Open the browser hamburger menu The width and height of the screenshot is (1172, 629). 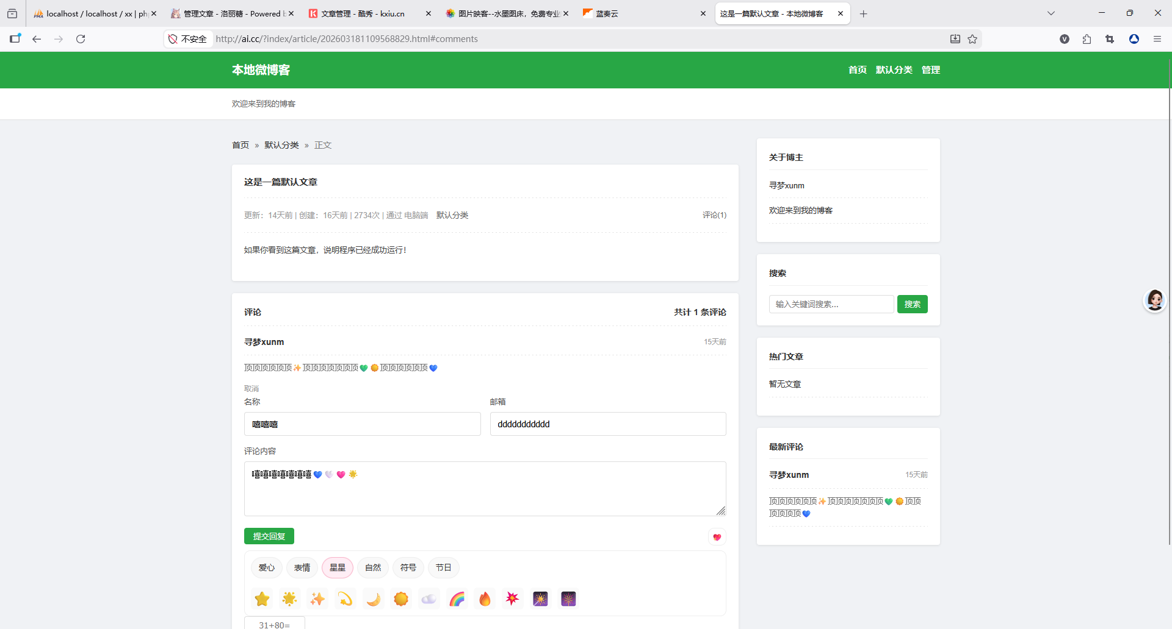tap(1157, 39)
